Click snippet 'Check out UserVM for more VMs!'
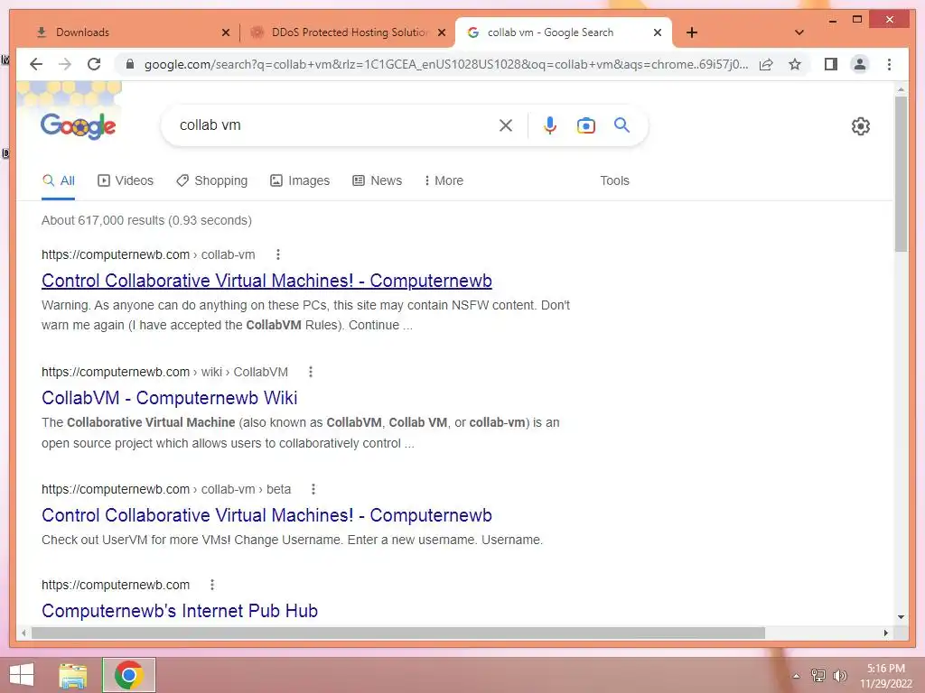The width and height of the screenshot is (925, 693). [135, 540]
